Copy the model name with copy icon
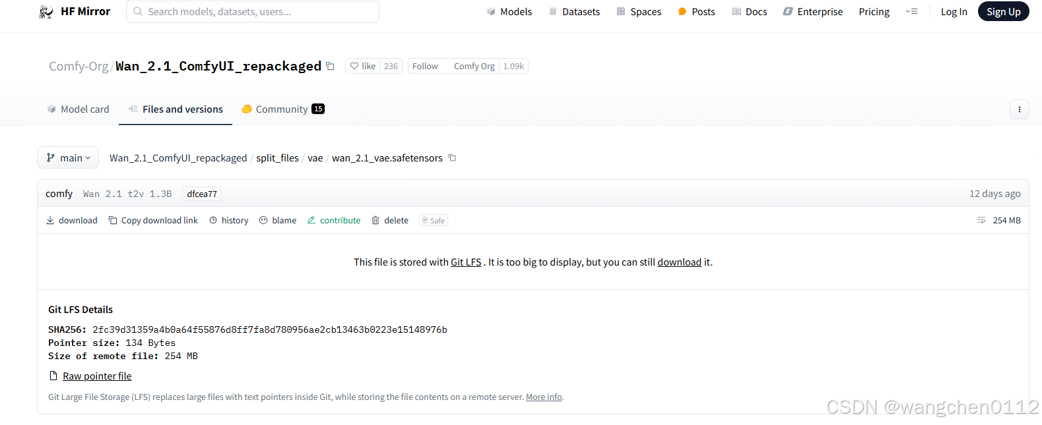Image resolution: width=1042 pixels, height=425 pixels. pos(330,66)
